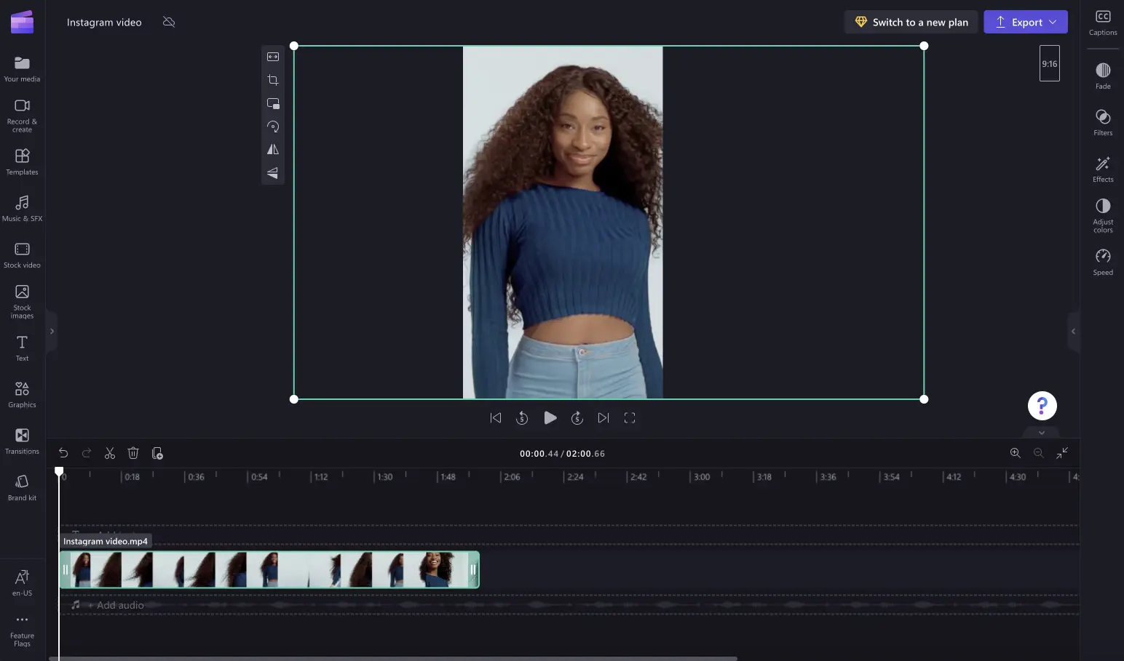This screenshot has width=1124, height=661.
Task: Click the top-left resize handle of preview
Action: pos(294,46)
